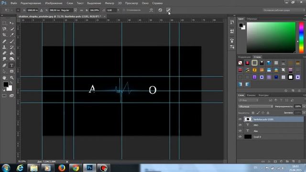
Task: Toggle lock all padlock icon
Action: pos(268,113)
